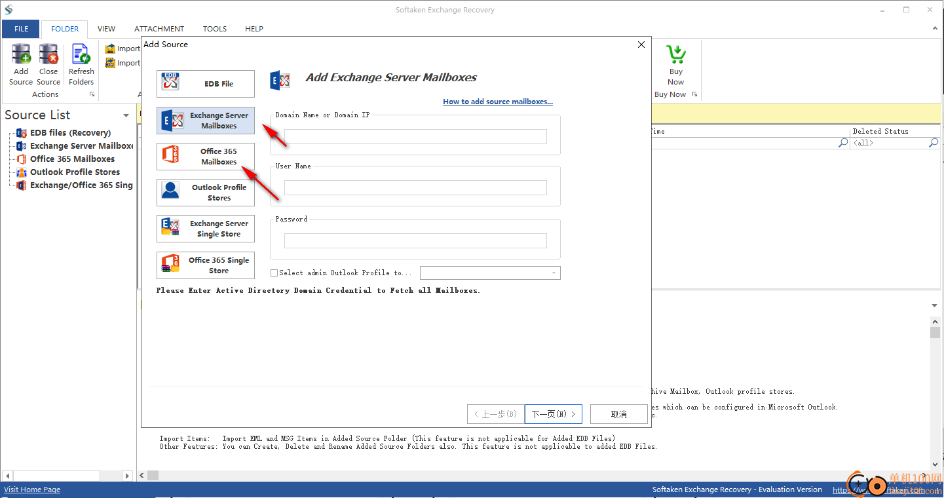Viewport: 944px width, 498px height.
Task: Select Office 365 Single Store option
Action: coord(206,265)
